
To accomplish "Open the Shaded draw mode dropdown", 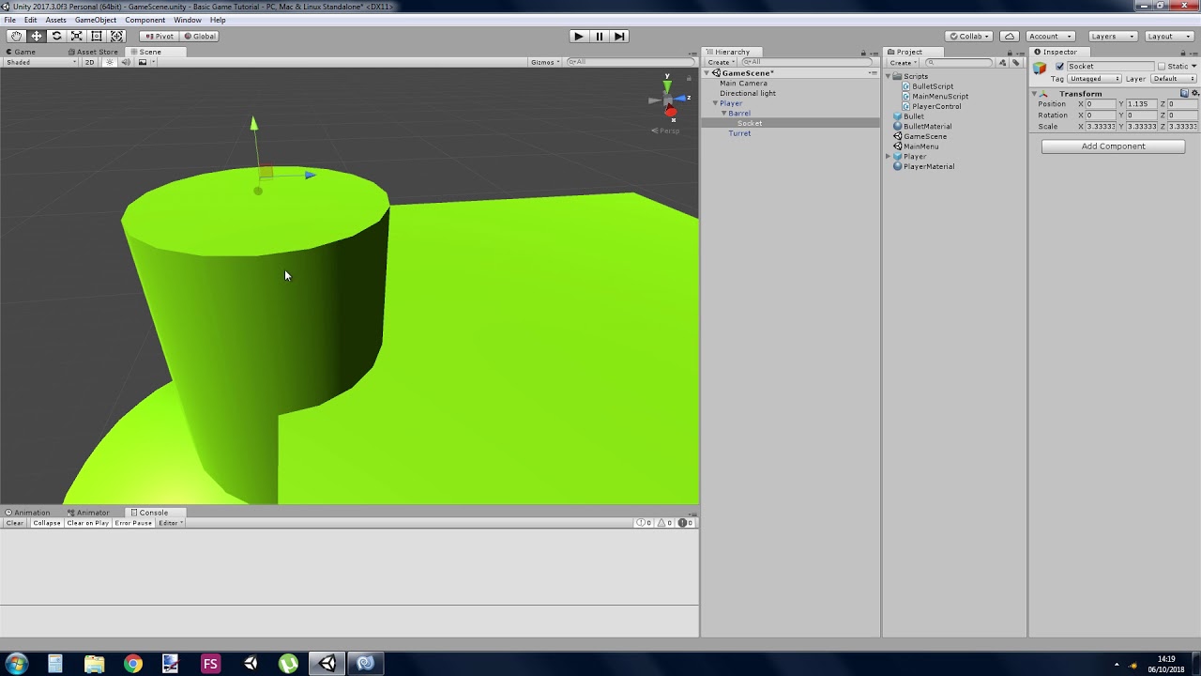I will (x=40, y=62).
